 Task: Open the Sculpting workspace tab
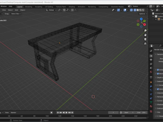pos(38,7)
